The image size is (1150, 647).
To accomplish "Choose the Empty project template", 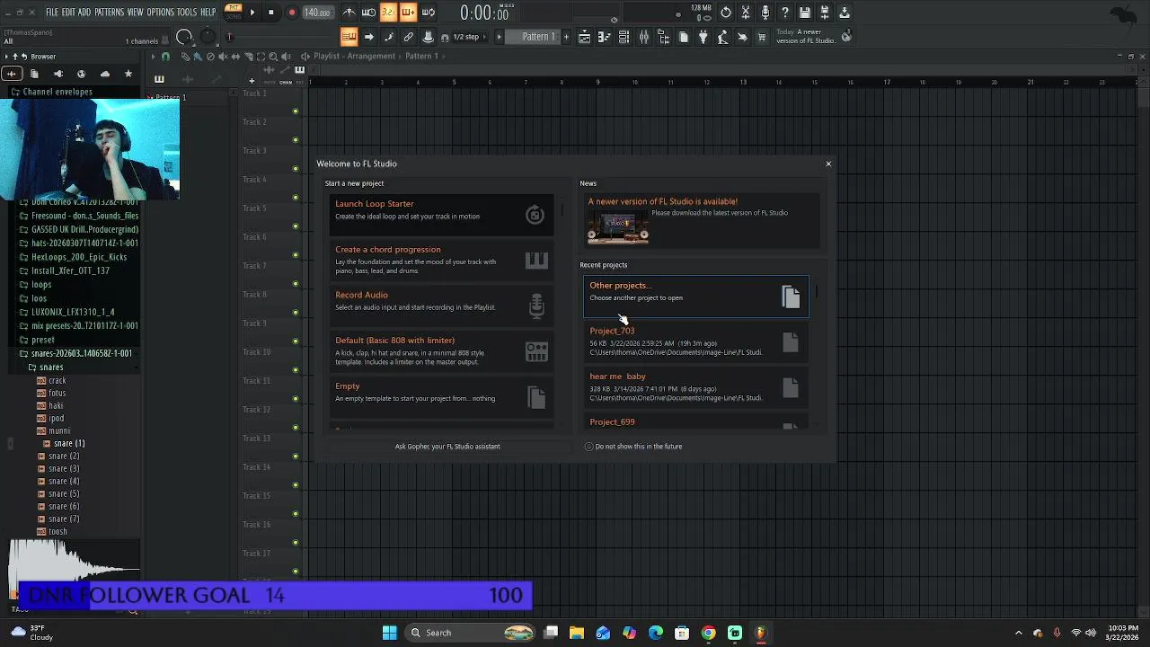I will (441, 396).
